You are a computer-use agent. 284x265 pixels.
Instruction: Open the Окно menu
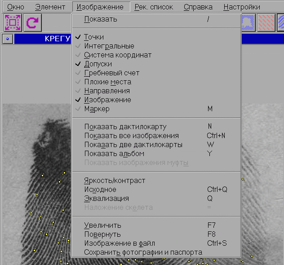(16, 7)
